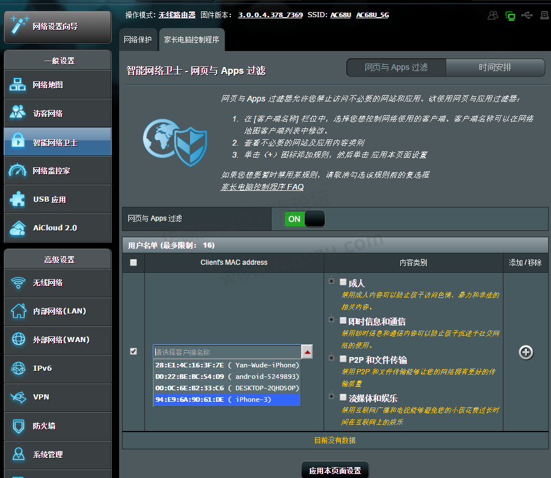
Task: Switch to the 网络保护 tab
Action: [x=137, y=40]
